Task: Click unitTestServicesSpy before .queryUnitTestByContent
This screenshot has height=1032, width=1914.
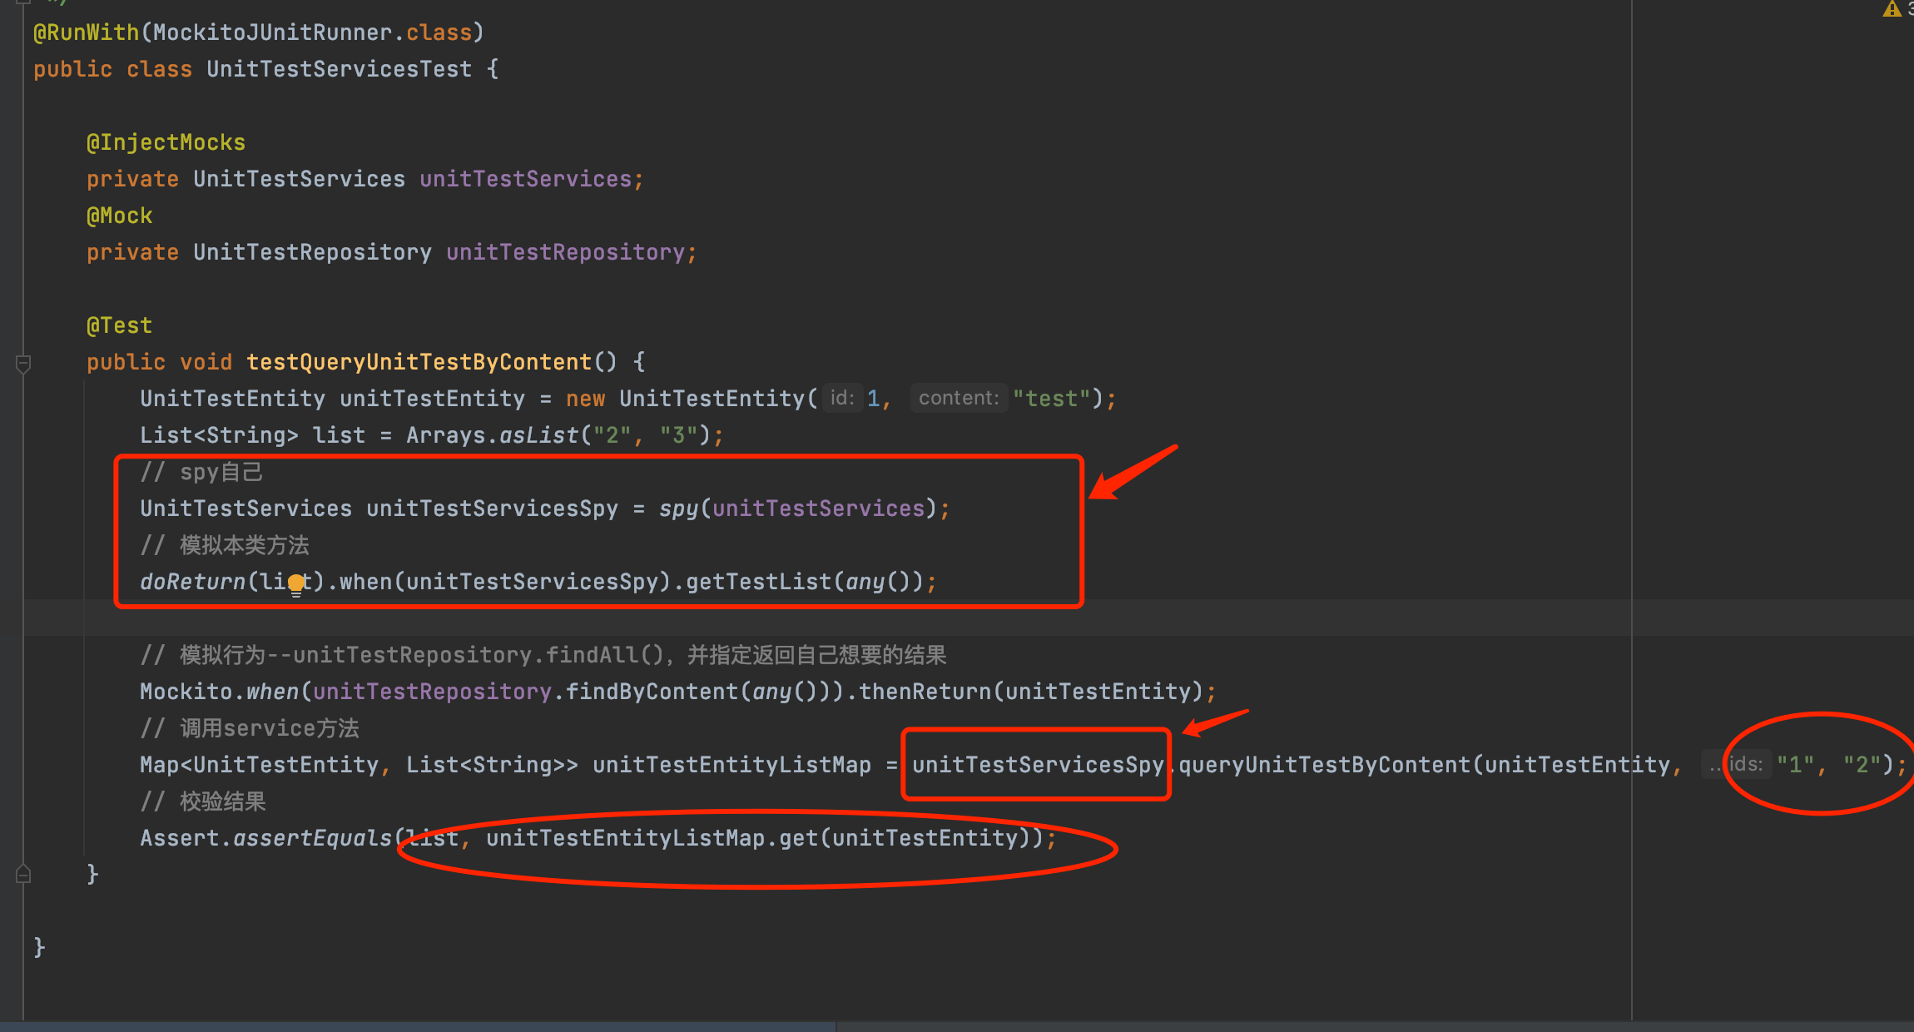Action: click(1038, 765)
